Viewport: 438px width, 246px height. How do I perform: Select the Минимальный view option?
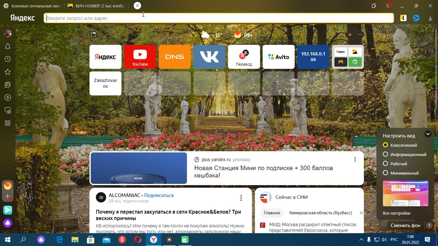[401, 173]
